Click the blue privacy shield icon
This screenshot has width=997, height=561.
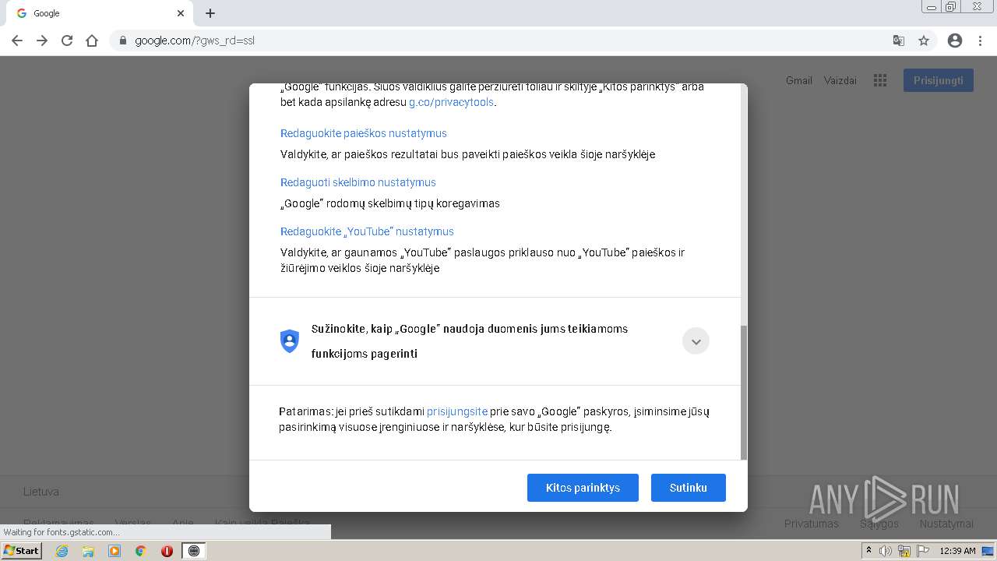pyautogui.click(x=290, y=341)
